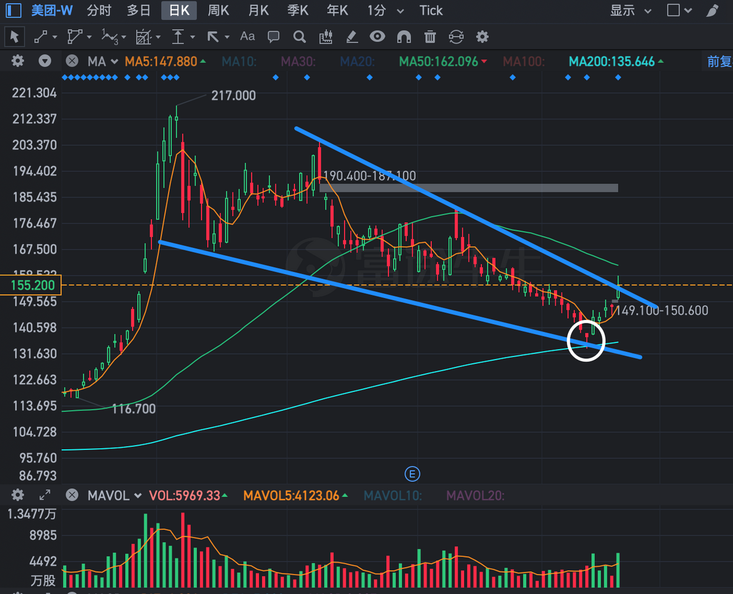Delete drawings with the trash icon

point(430,37)
